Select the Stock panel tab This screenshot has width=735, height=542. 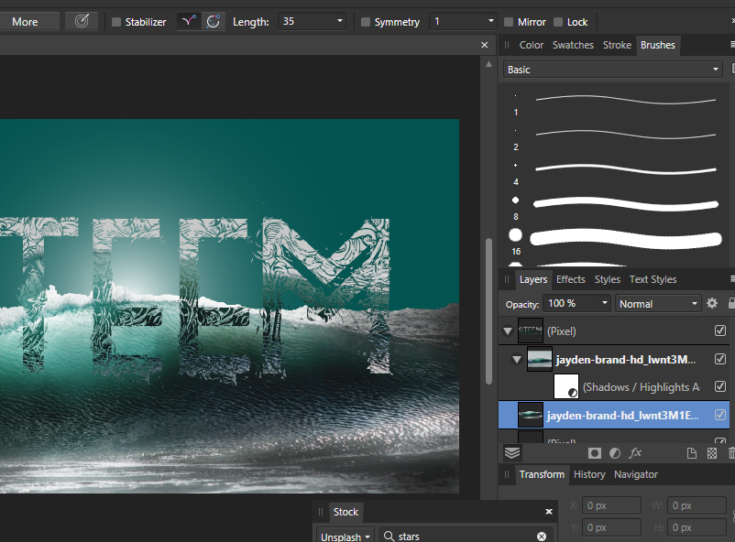point(346,512)
